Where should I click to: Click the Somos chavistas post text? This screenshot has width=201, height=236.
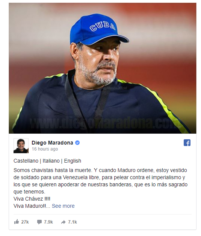101,181
